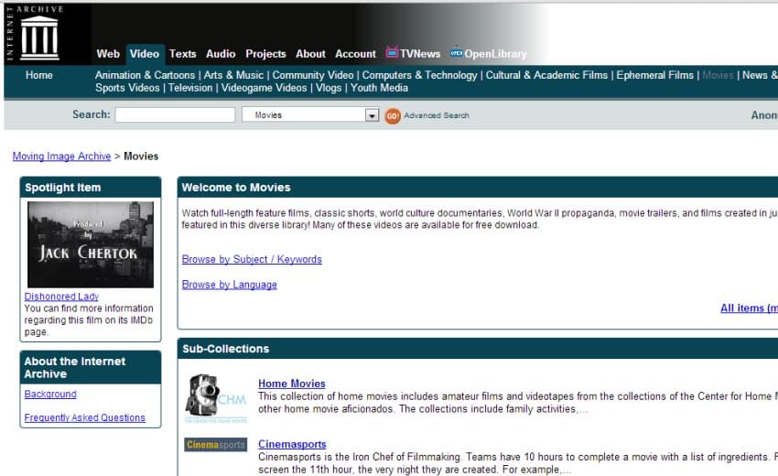Switch to the Web tab

tap(108, 54)
